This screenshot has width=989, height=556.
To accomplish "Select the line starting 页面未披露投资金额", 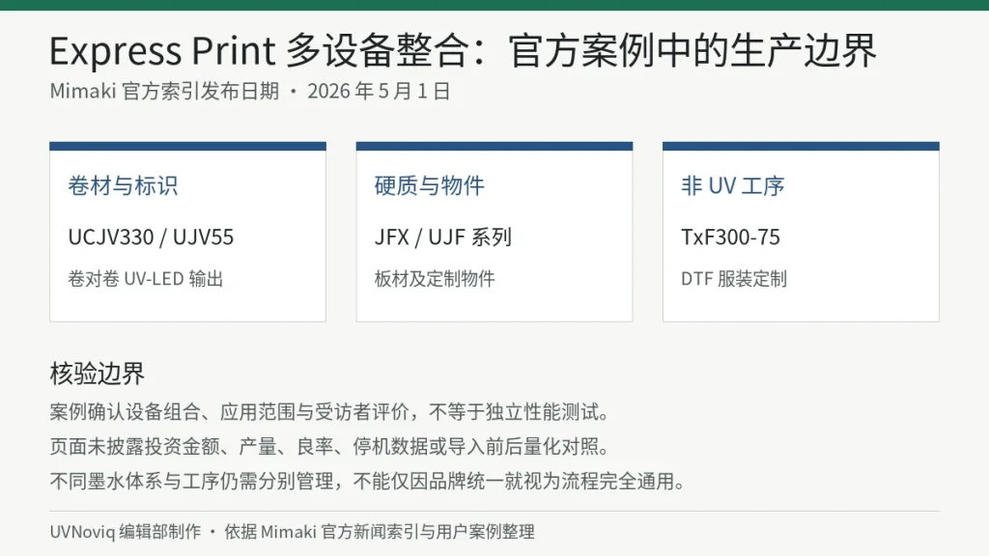I will (x=330, y=447).
